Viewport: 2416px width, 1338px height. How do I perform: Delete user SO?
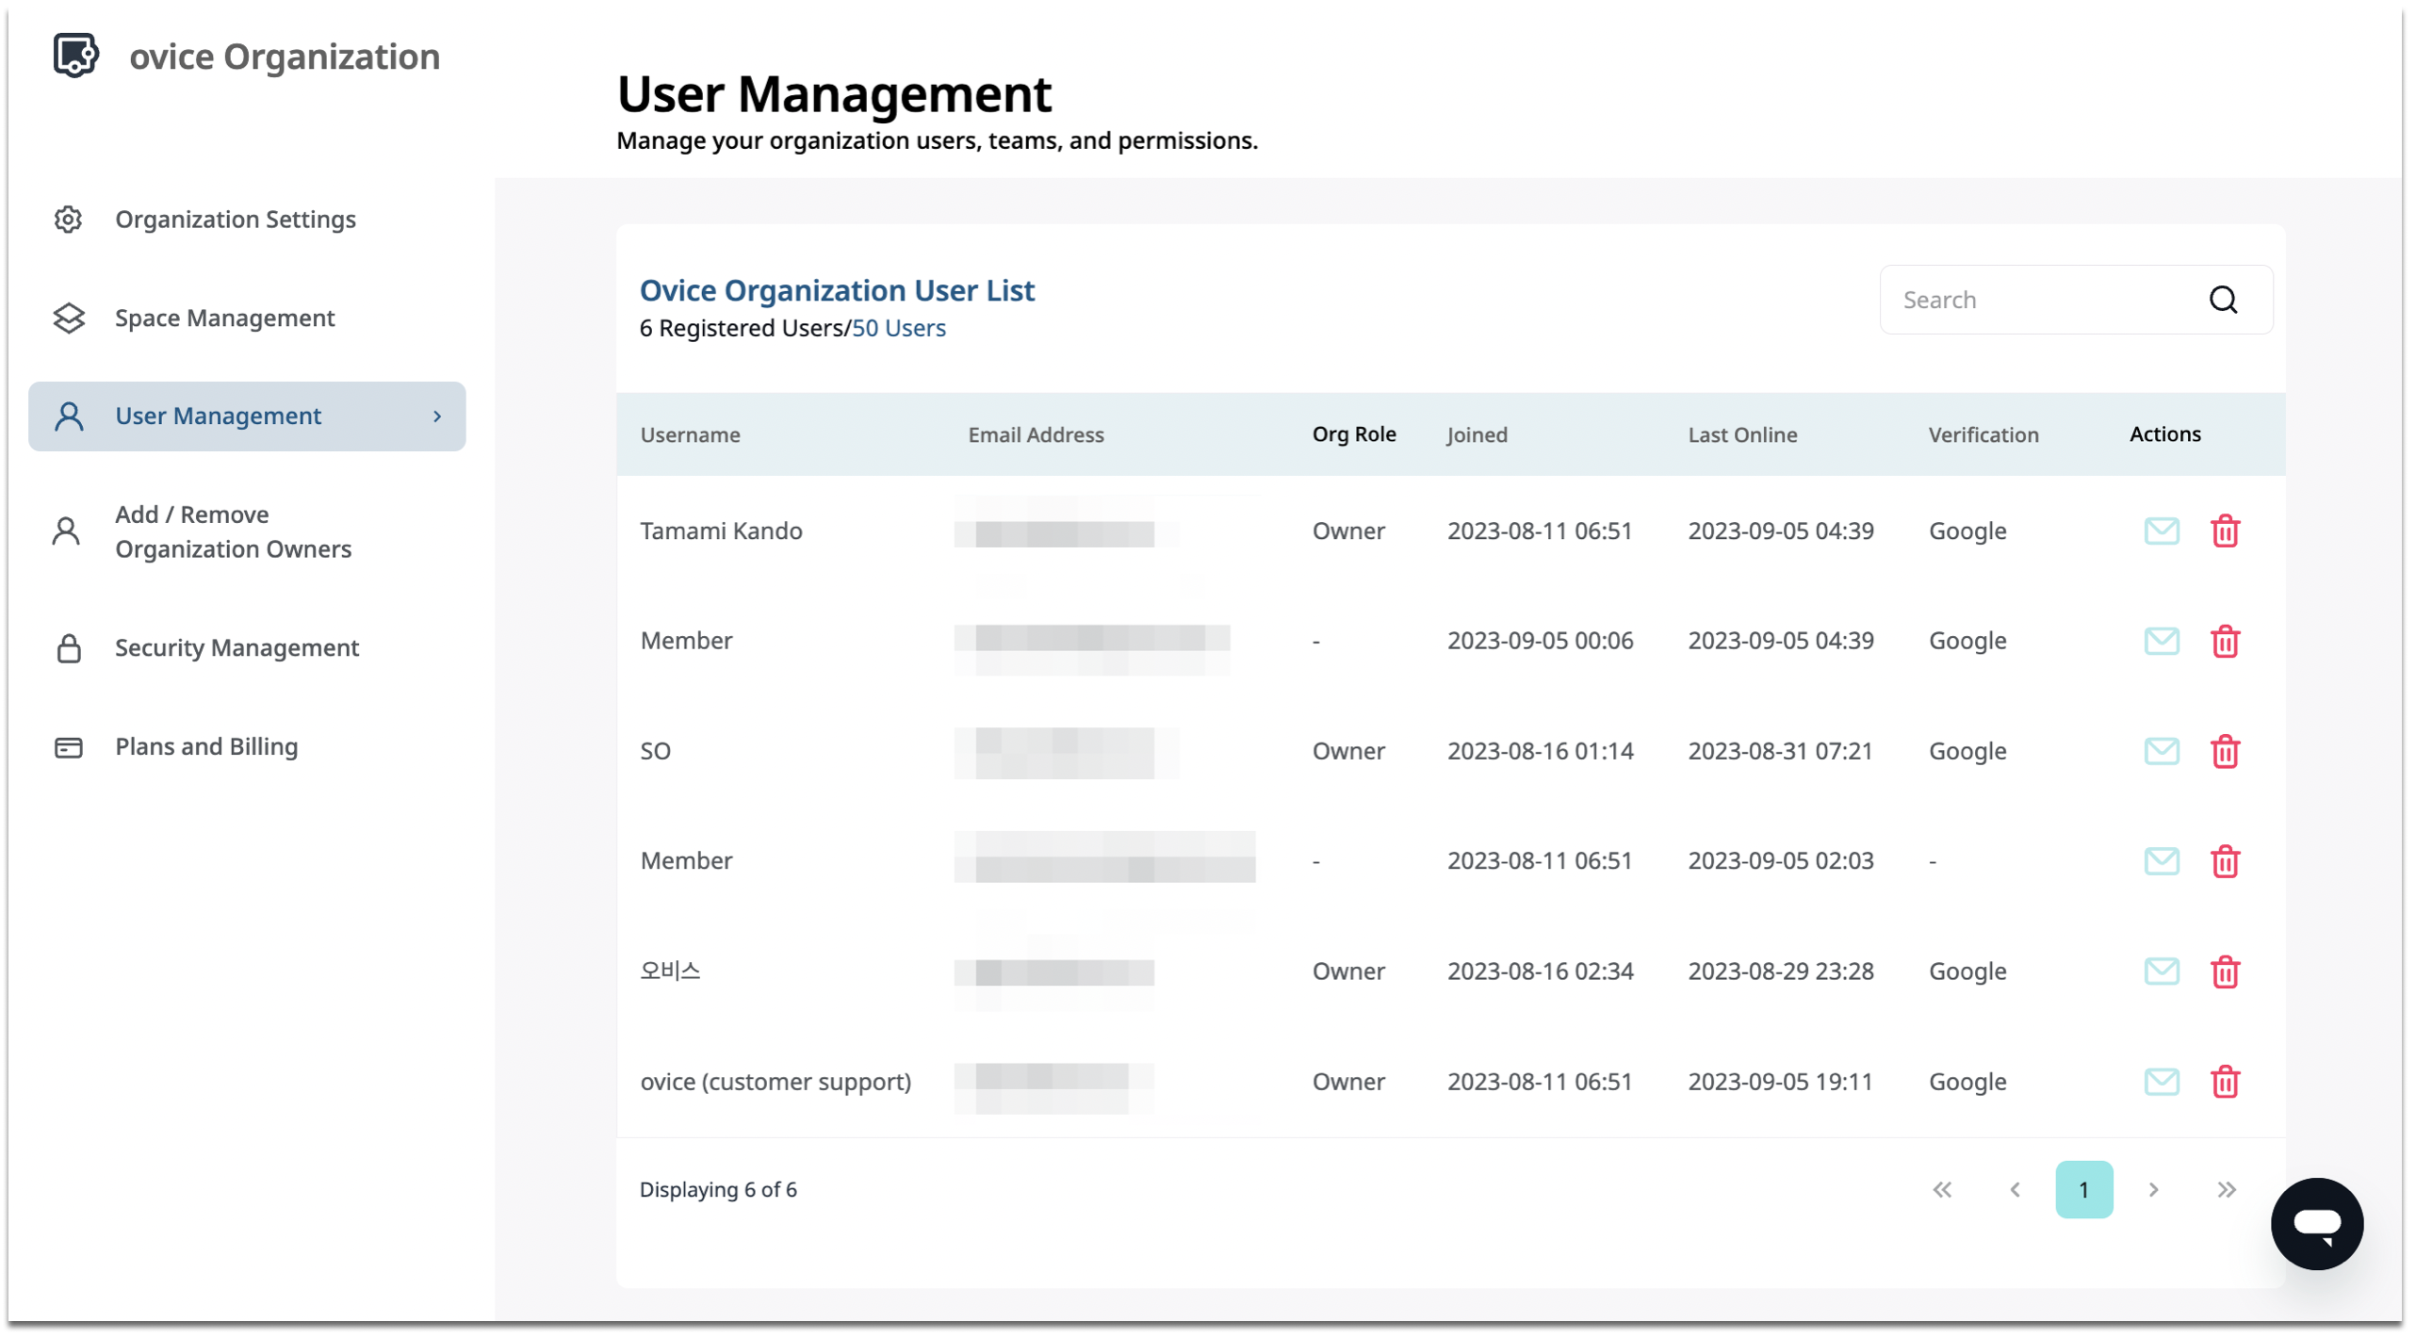[2225, 752]
